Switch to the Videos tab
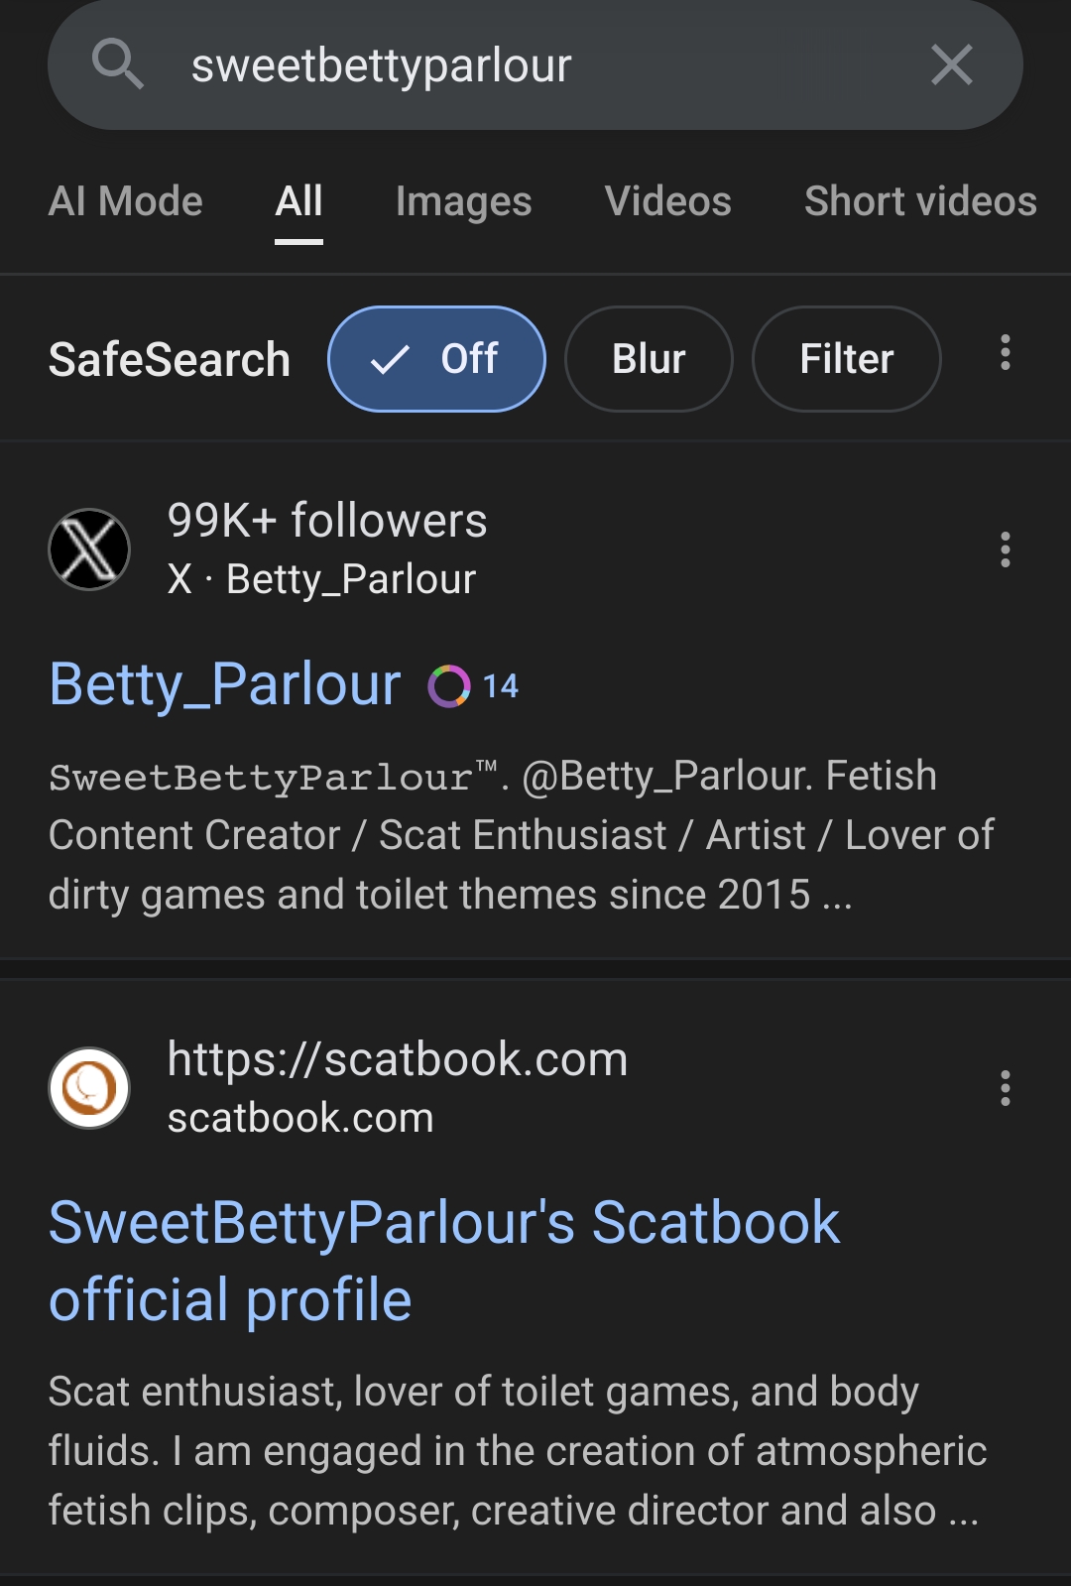 668,201
